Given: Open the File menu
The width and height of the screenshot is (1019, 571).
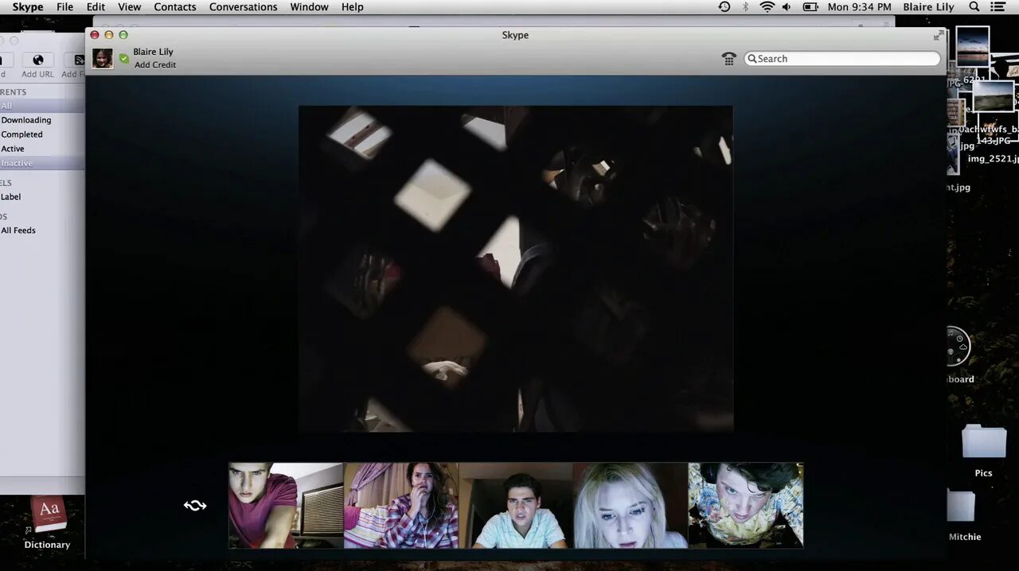Looking at the screenshot, I should 64,7.
